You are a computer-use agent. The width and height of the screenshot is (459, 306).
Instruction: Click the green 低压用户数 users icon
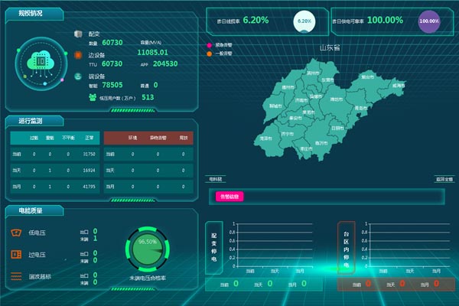click(x=93, y=97)
